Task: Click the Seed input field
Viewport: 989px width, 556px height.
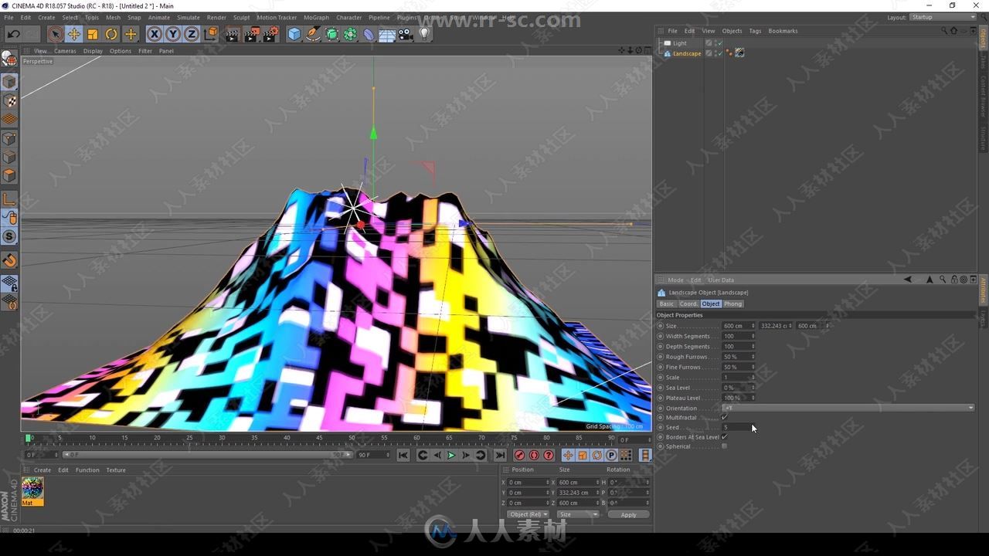Action: pos(739,427)
